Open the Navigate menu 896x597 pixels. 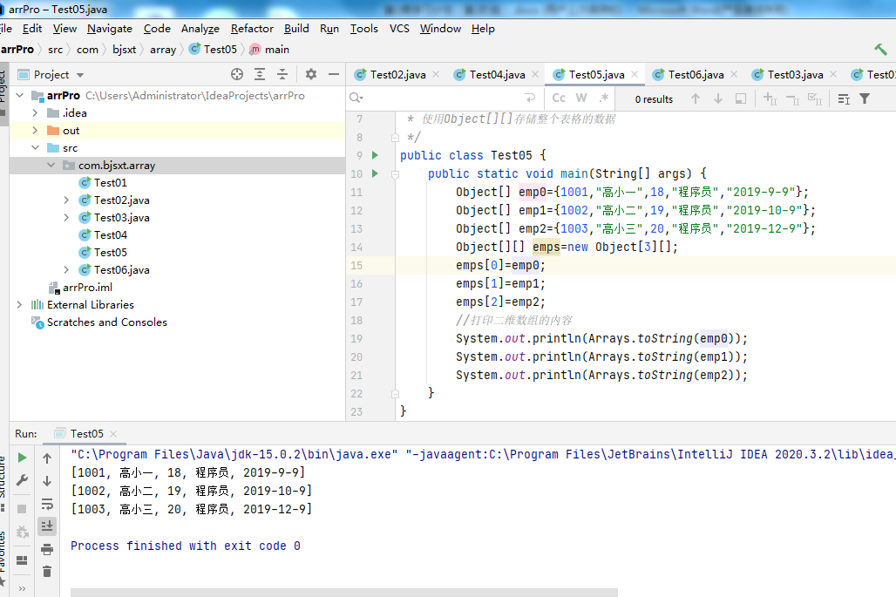point(110,29)
